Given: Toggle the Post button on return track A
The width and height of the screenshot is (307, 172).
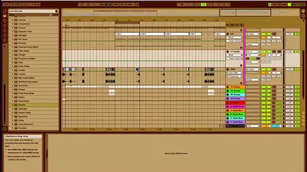Looking at the screenshot, I should point(279,103).
